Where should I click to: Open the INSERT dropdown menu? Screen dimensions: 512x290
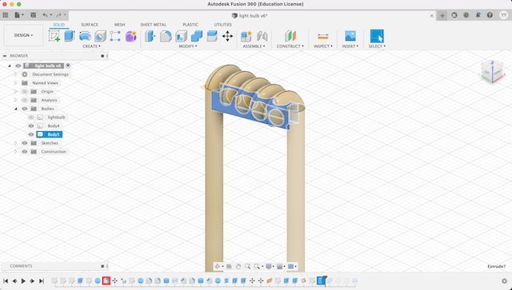point(350,46)
